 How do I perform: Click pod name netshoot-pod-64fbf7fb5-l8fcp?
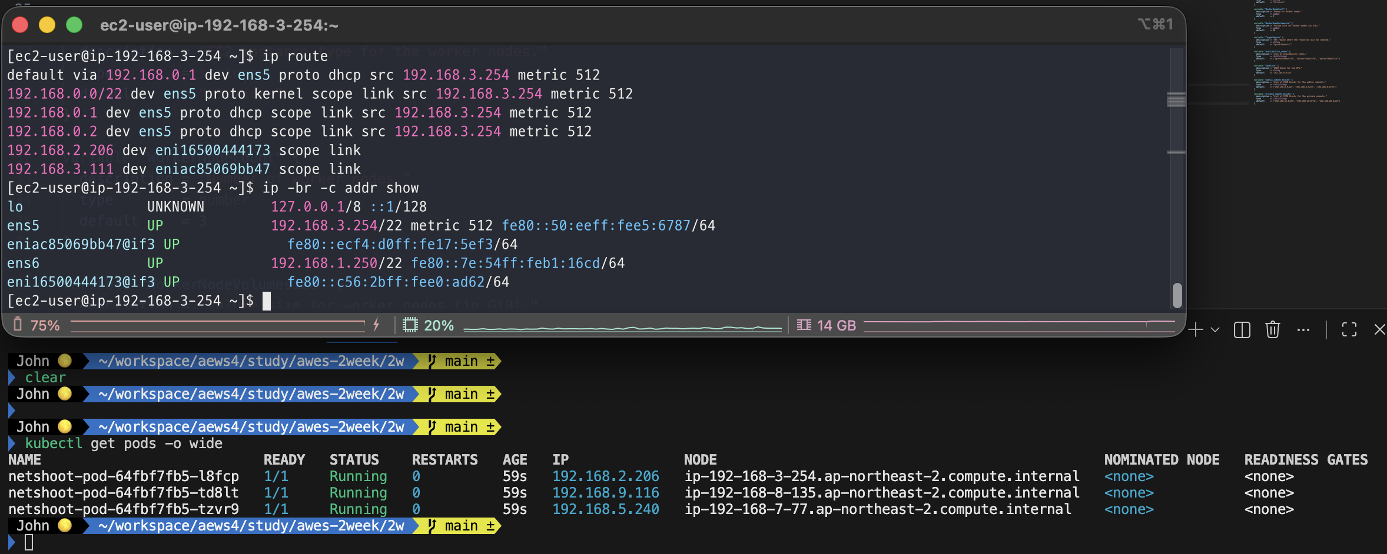click(124, 476)
